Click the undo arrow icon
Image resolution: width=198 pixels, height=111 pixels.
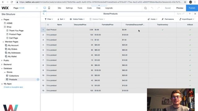pyautogui.click(x=152, y=8)
